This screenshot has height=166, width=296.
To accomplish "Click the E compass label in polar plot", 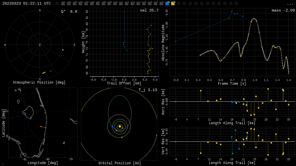I will point(74,45).
